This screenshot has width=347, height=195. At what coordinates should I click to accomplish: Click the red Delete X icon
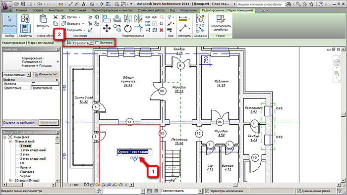tap(161, 30)
